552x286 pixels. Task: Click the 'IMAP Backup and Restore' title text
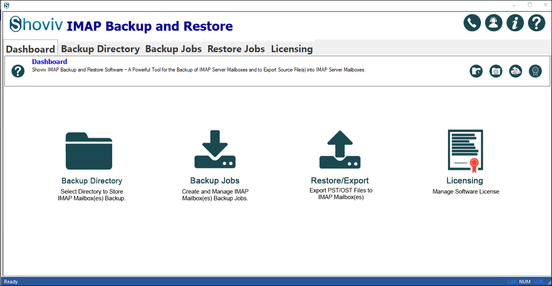tap(150, 26)
